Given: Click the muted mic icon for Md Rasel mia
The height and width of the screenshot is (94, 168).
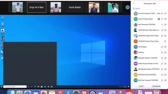Looking at the screenshot, I should point(162,75).
